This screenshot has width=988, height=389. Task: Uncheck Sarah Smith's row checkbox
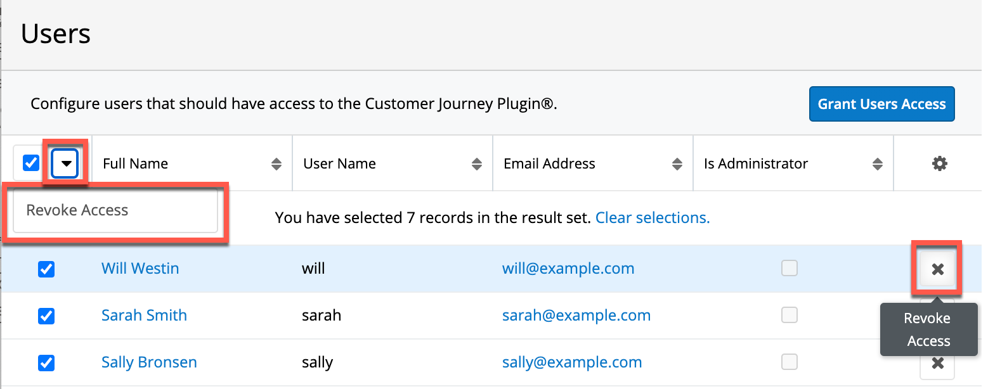[x=46, y=316]
